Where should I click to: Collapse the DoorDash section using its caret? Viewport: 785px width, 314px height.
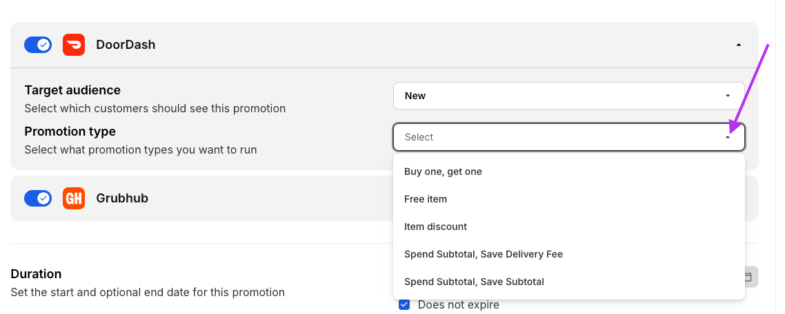pyautogui.click(x=739, y=45)
